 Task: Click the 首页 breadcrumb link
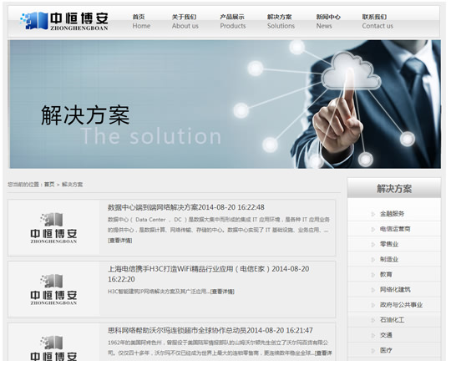coord(49,185)
